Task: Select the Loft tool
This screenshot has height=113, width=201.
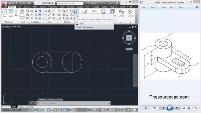Action: click(x=11, y=13)
